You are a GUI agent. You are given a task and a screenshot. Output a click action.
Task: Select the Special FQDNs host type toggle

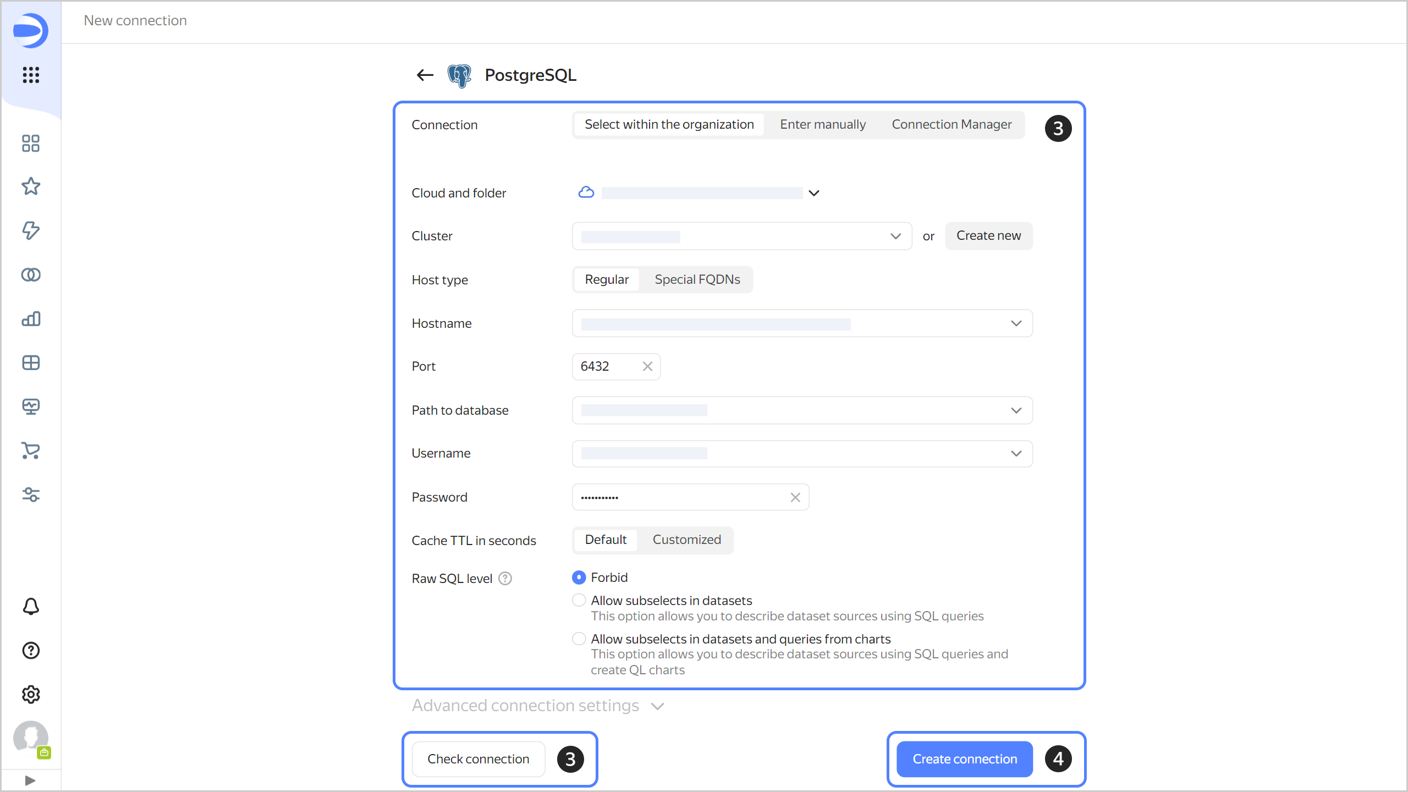pos(697,279)
